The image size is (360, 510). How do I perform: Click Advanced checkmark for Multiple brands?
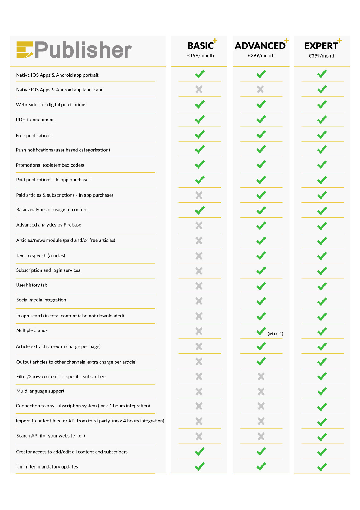tap(261, 331)
